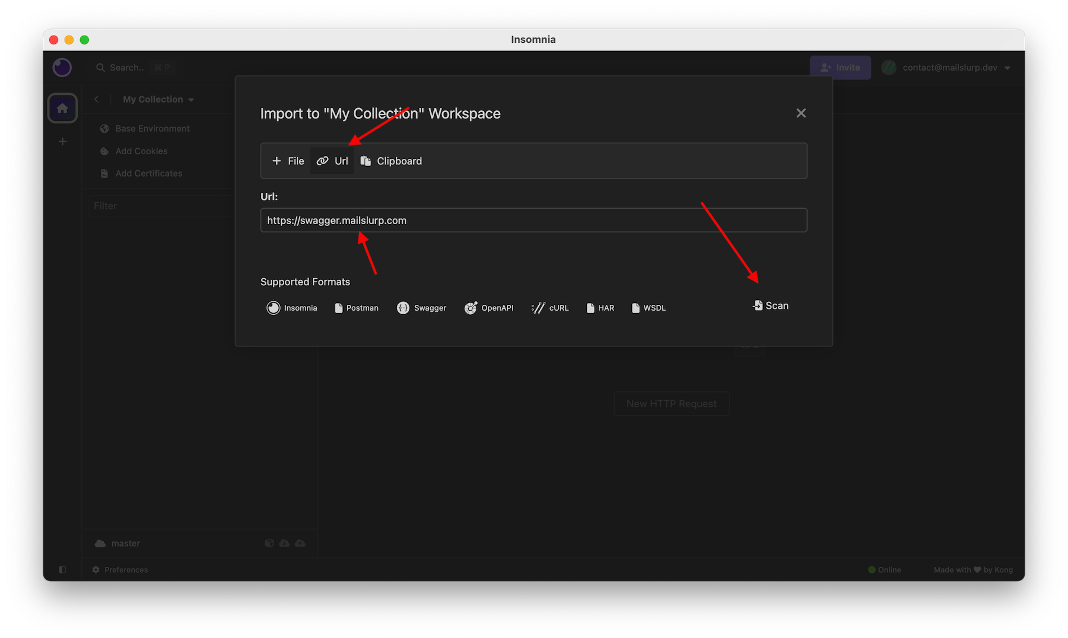This screenshot has width=1068, height=638.
Task: Click the middle cloud icon by master
Action: click(x=285, y=543)
